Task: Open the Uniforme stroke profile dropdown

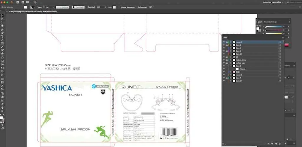Action: [63, 7]
